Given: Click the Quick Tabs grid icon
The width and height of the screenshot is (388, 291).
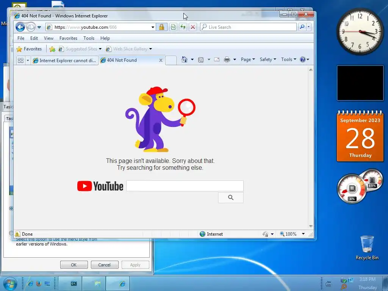Looking at the screenshot, I should (x=20, y=60).
